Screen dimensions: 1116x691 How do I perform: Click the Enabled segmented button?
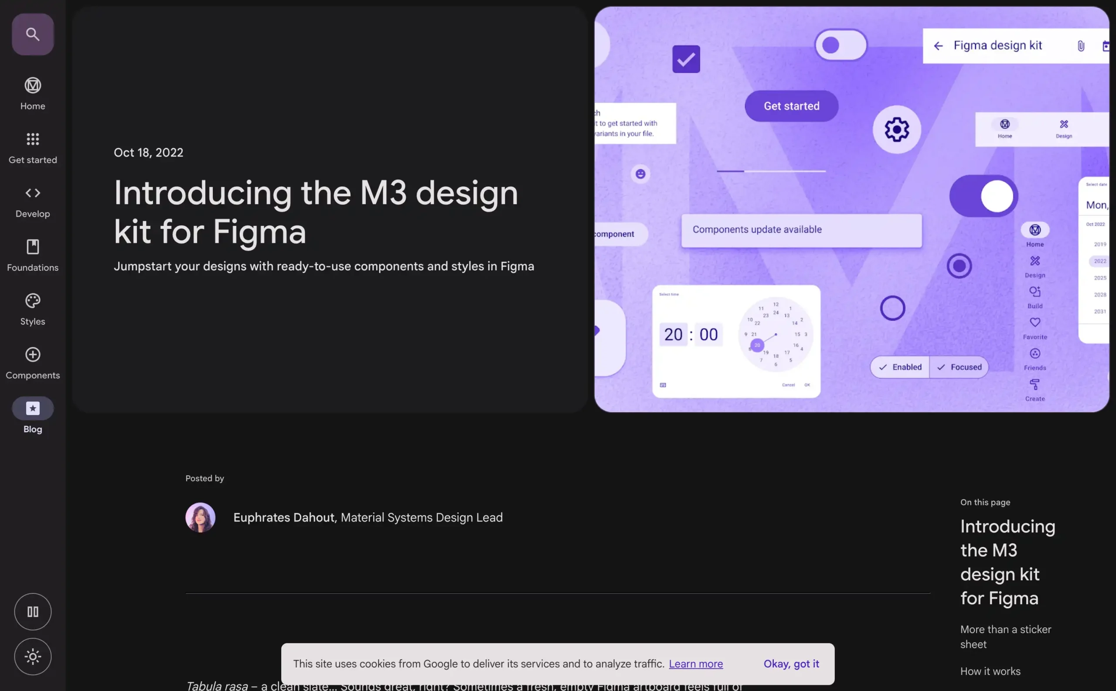click(x=899, y=367)
